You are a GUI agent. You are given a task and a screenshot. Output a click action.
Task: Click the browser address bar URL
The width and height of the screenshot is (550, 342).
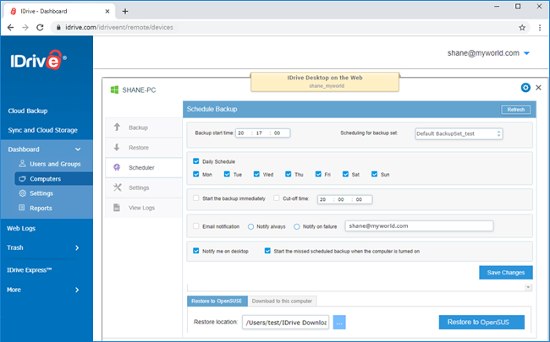click(x=119, y=27)
